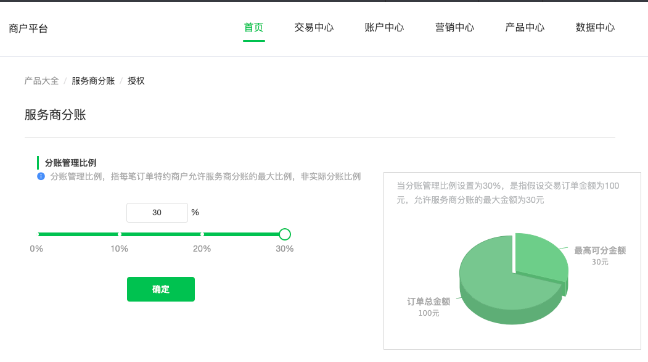Click the 20% label under slider

202,249
